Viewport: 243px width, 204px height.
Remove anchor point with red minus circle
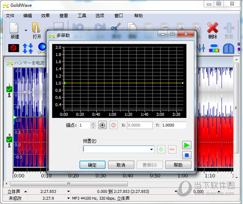[x=113, y=125]
